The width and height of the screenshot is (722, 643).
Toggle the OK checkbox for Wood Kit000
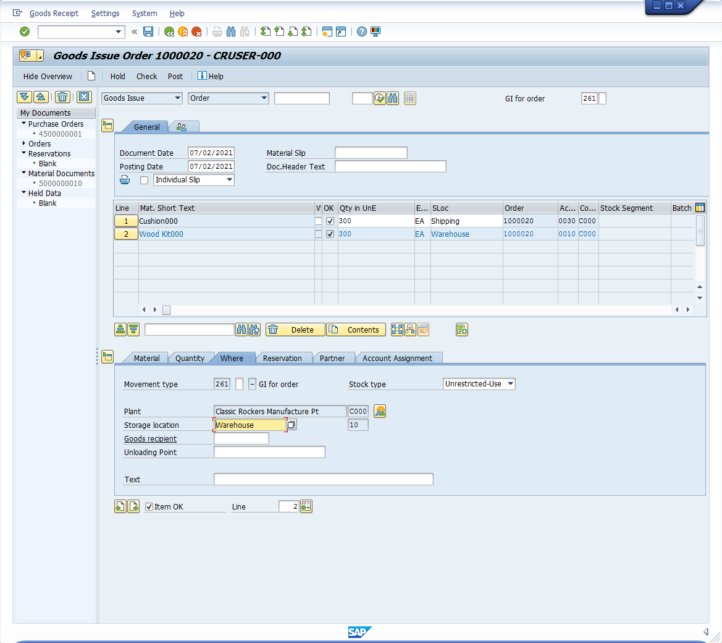click(x=330, y=234)
